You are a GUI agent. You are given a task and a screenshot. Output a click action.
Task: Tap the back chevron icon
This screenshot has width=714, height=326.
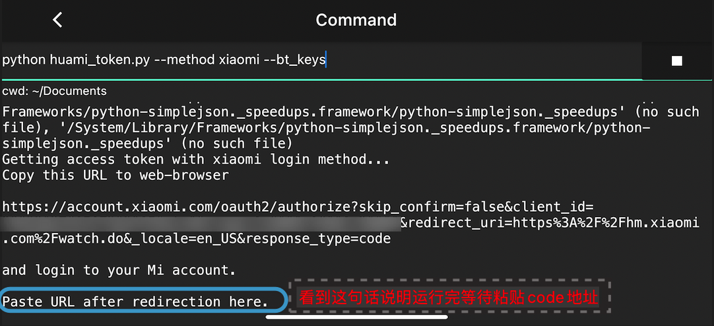tap(57, 20)
